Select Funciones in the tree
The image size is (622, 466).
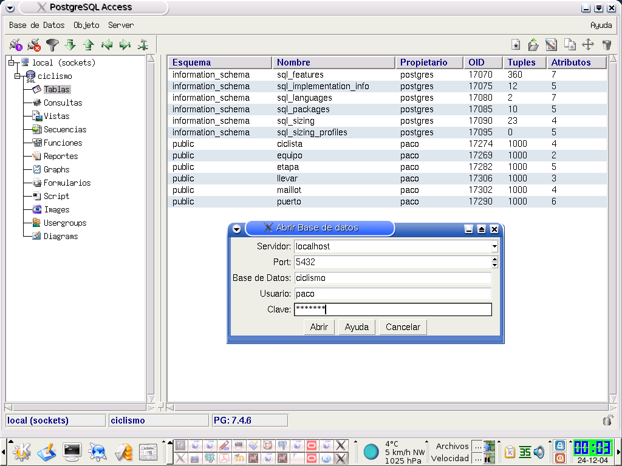click(63, 143)
